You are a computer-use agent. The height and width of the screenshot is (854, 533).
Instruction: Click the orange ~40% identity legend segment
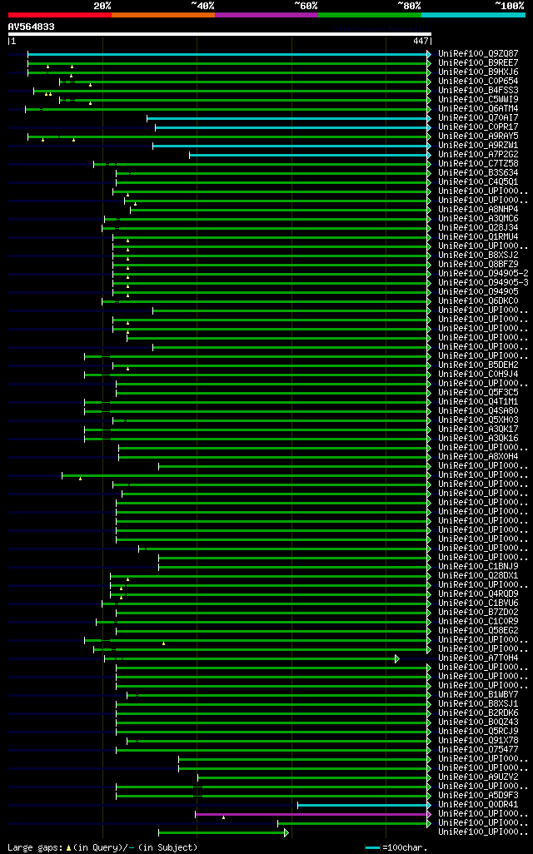point(163,15)
